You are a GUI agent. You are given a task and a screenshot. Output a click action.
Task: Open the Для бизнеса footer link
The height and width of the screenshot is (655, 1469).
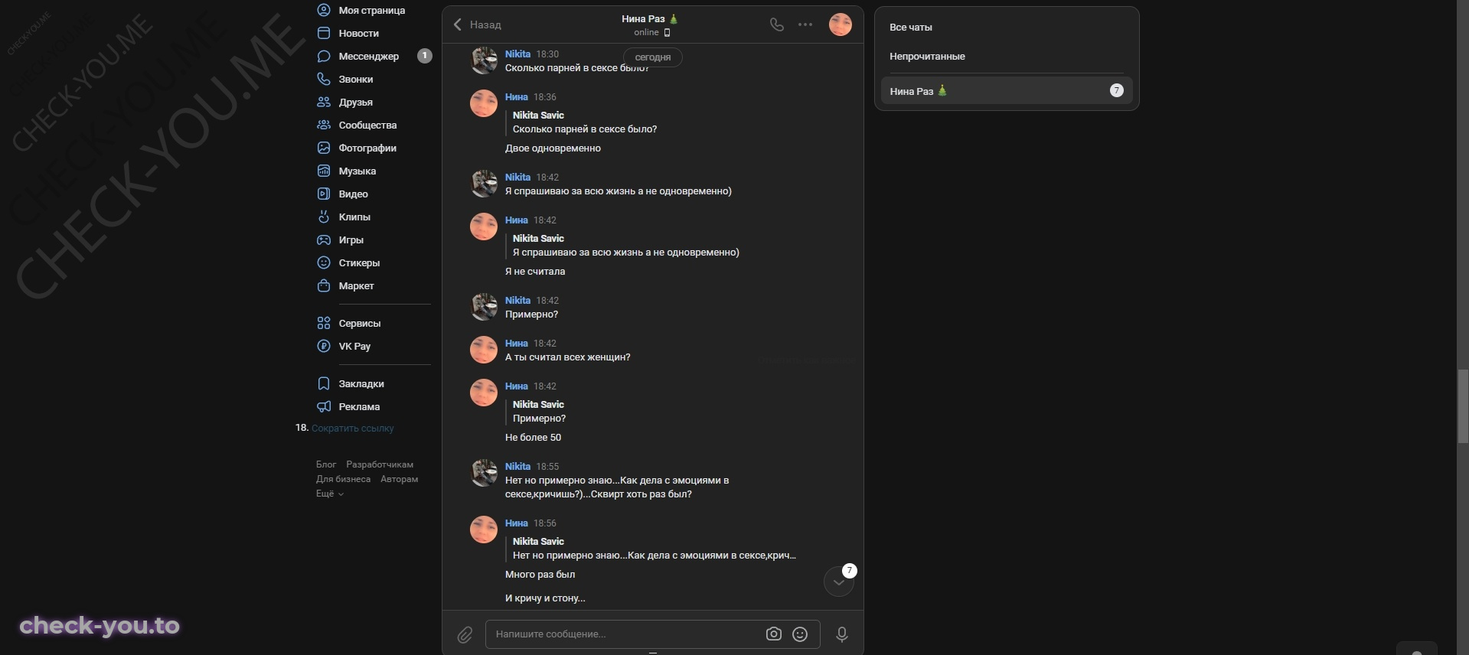[x=343, y=479]
